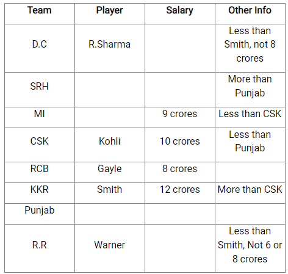The image size is (288, 274).
Task: Click the Other Info column header
Action: [250, 13]
